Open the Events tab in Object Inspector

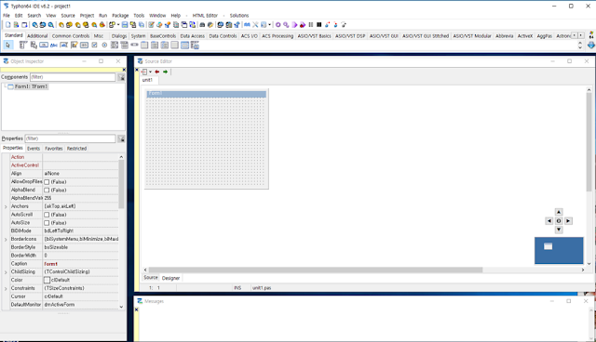[34, 149]
